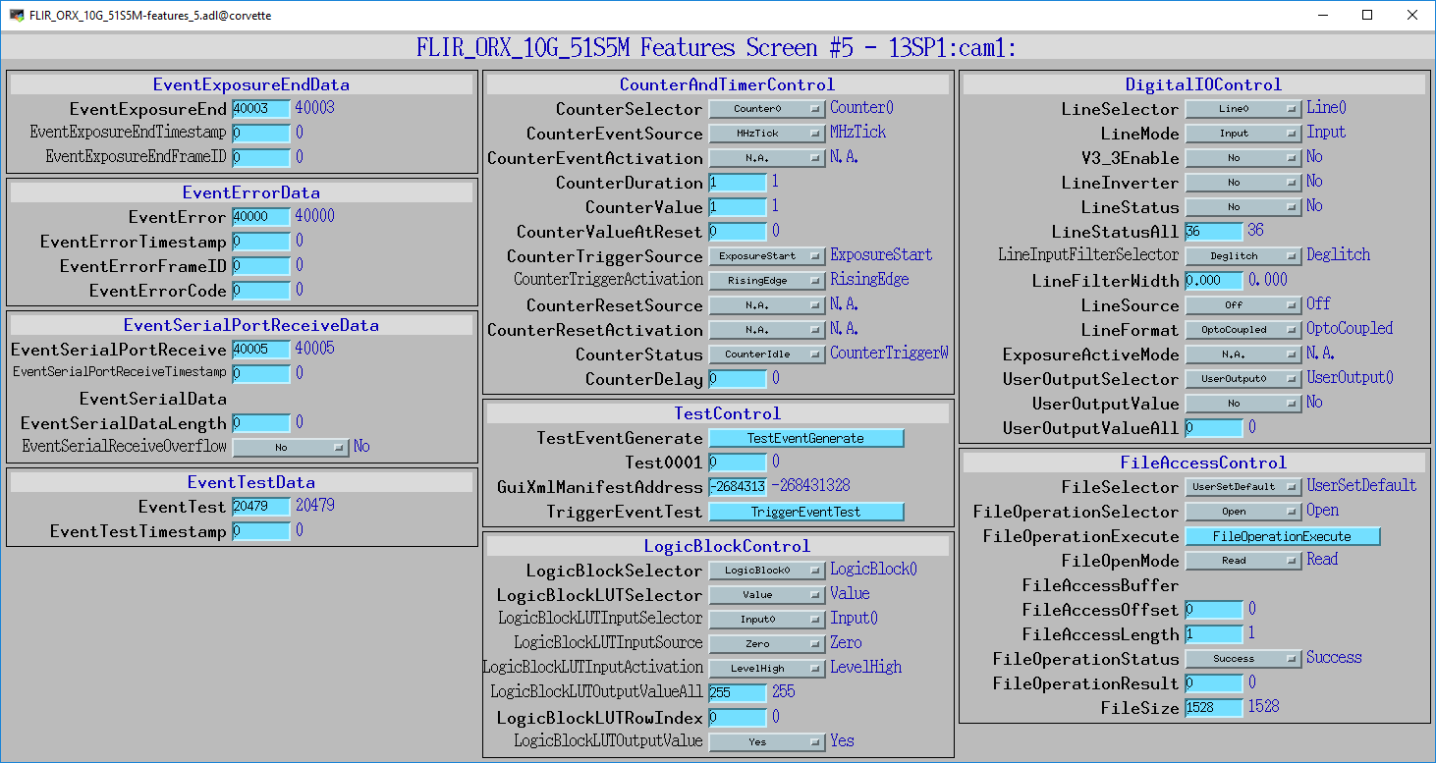The image size is (1436, 763).
Task: Open the LineInverter dropdown
Action: pos(1243,183)
